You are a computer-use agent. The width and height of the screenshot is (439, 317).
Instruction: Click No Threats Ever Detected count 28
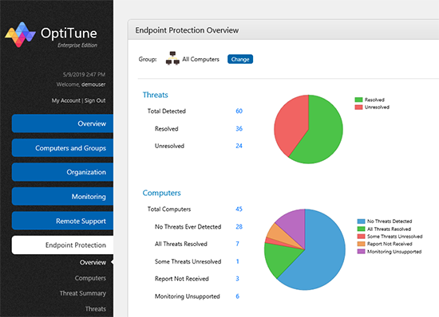click(239, 227)
